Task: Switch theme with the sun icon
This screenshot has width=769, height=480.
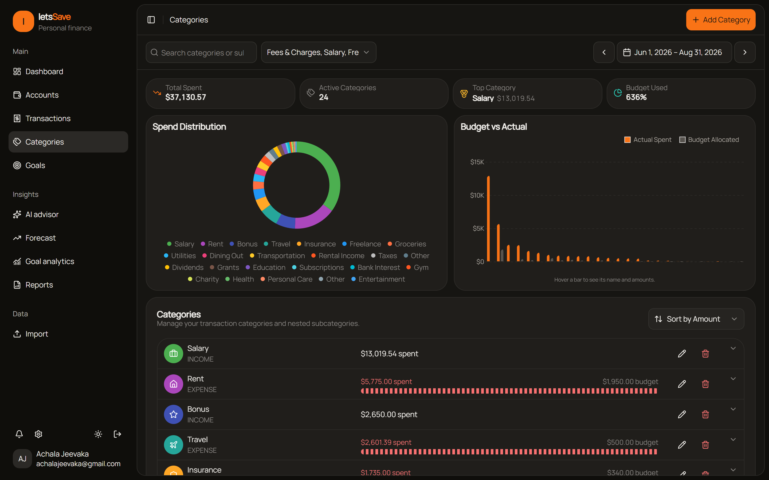Action: click(98, 434)
